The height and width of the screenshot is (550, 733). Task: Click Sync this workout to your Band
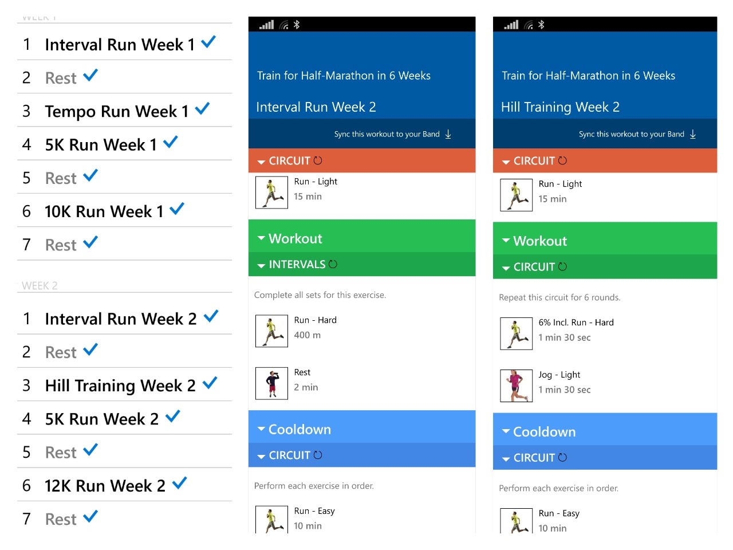pos(388,133)
